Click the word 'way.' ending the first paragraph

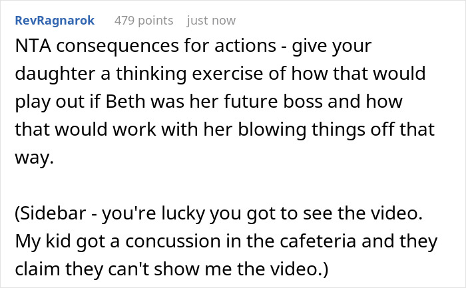34,158
